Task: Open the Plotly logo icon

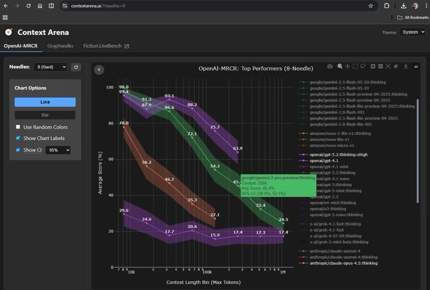Action: point(416,66)
